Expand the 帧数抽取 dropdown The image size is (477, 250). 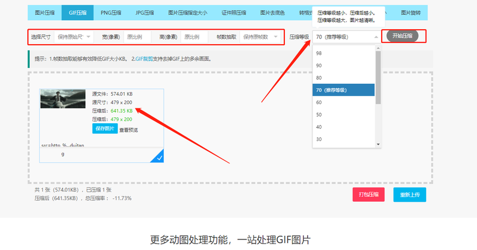260,37
